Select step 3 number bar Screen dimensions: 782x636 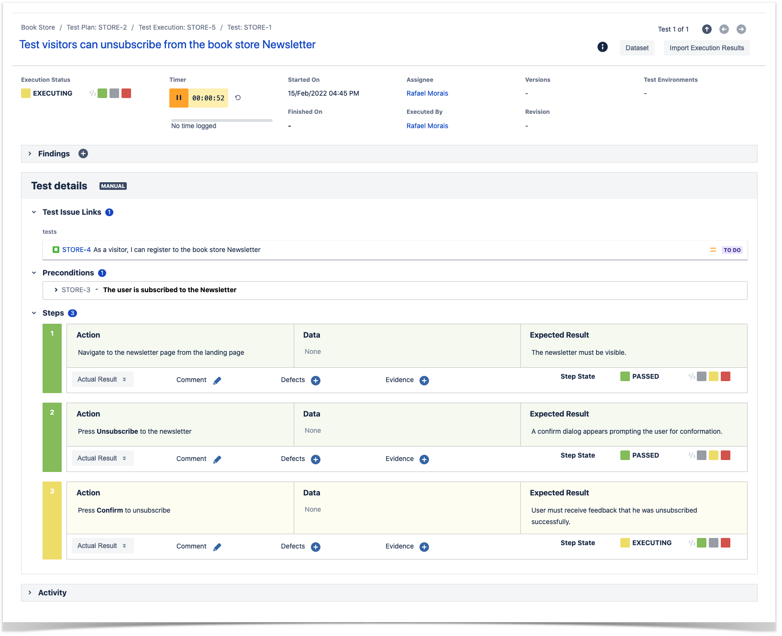pyautogui.click(x=52, y=520)
